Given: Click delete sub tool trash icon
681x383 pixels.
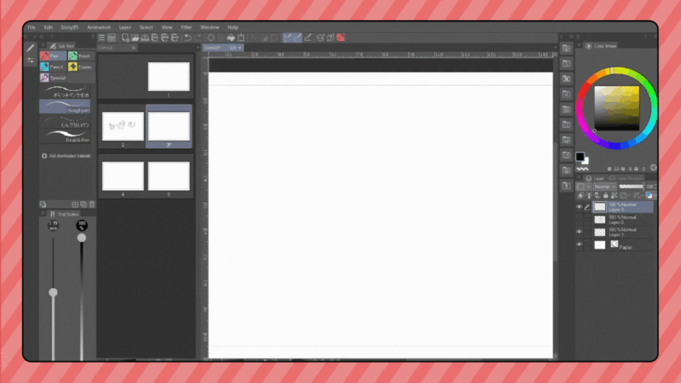Looking at the screenshot, I should [x=92, y=204].
